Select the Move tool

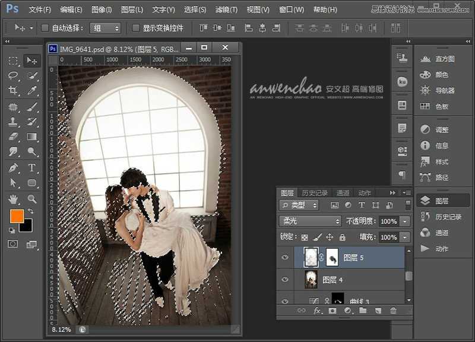coord(32,61)
